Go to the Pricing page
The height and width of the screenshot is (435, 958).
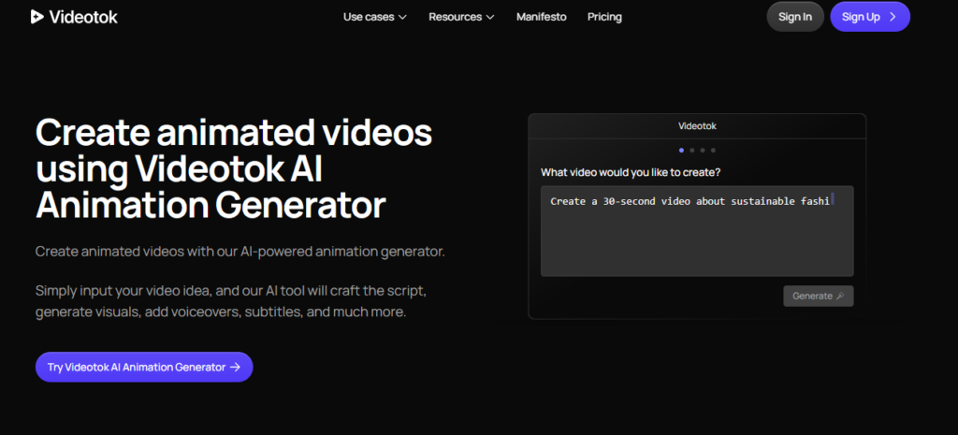pyautogui.click(x=605, y=17)
